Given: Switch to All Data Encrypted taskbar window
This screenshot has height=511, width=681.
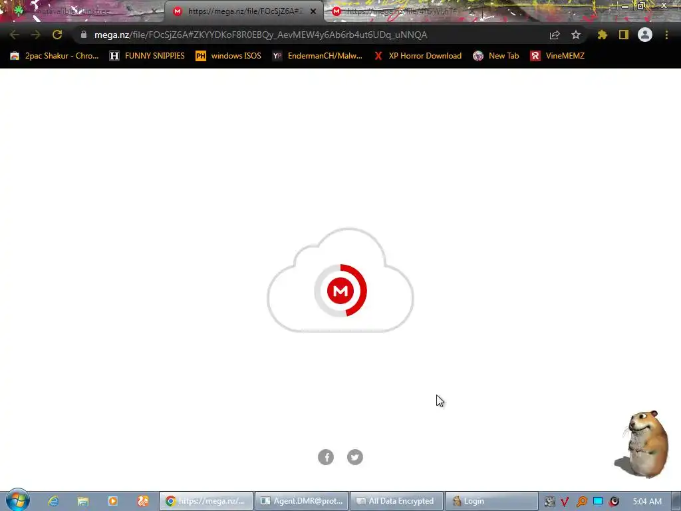Looking at the screenshot, I should point(396,501).
